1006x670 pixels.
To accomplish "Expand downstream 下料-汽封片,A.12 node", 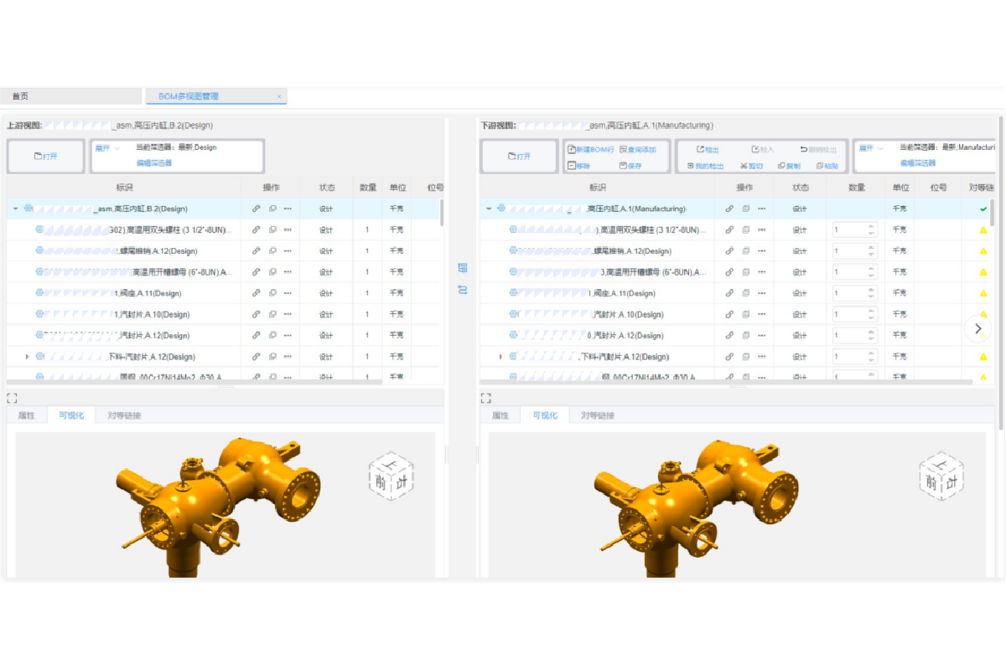I will (500, 357).
